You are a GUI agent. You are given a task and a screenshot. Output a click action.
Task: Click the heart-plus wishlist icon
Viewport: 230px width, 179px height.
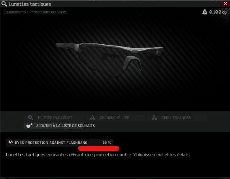click(29, 126)
